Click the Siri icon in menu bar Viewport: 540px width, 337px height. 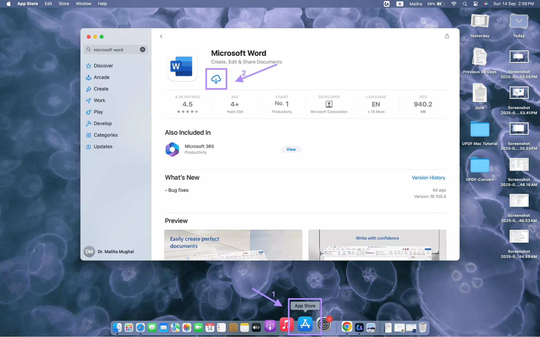pyautogui.click(x=486, y=4)
